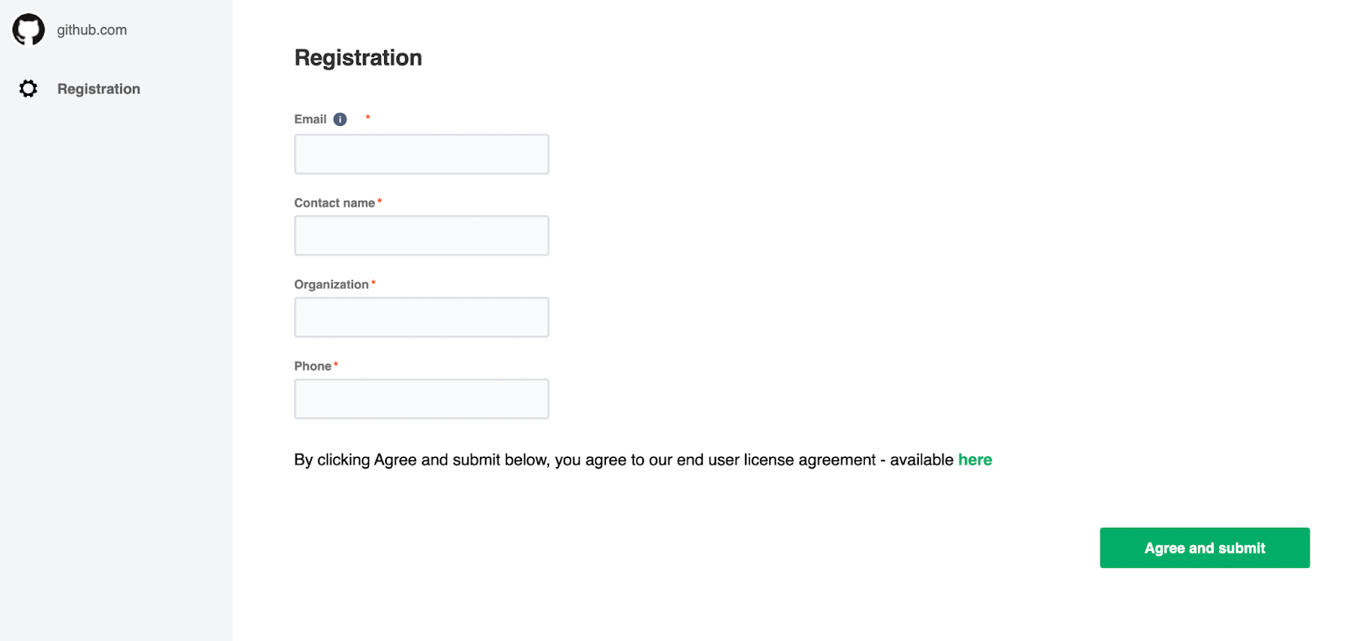
Task: Click the red asterisk next to Email
Action: pyautogui.click(x=367, y=118)
